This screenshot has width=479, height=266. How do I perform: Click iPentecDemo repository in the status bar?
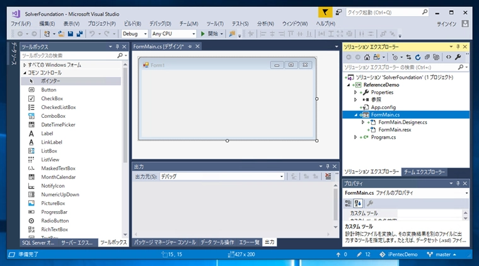click(398, 255)
